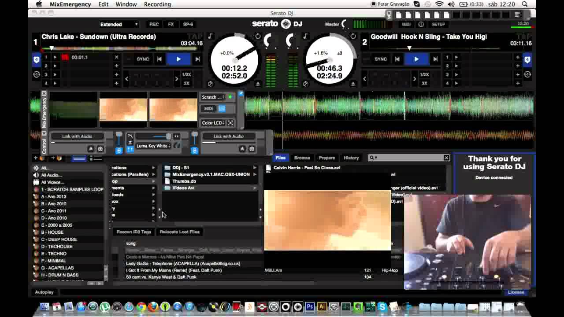The height and width of the screenshot is (317, 564).
Task: Trigger cue point 1 on deck 1
Action: [x=55, y=57]
